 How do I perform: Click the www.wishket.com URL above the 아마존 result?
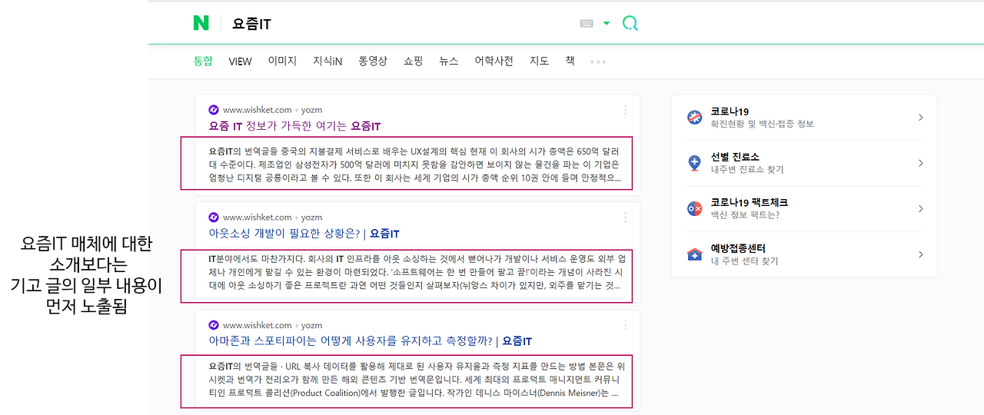pos(258,325)
